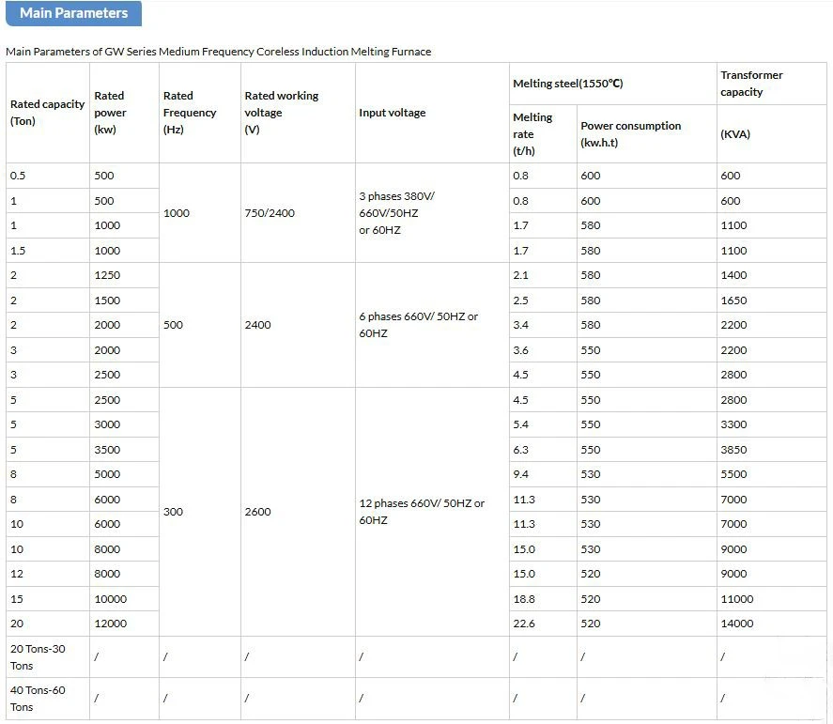Image resolution: width=833 pixels, height=724 pixels.
Task: Select the Rated Frequency (Hz) header
Action: pyautogui.click(x=200, y=113)
